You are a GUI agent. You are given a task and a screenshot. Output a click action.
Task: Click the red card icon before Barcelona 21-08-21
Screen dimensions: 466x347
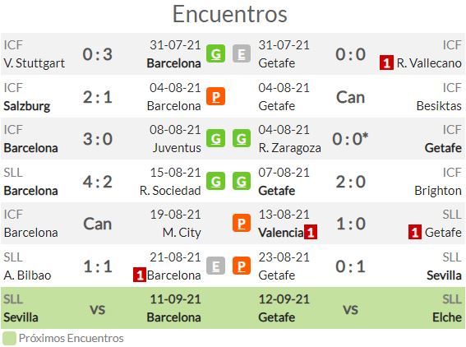click(140, 275)
